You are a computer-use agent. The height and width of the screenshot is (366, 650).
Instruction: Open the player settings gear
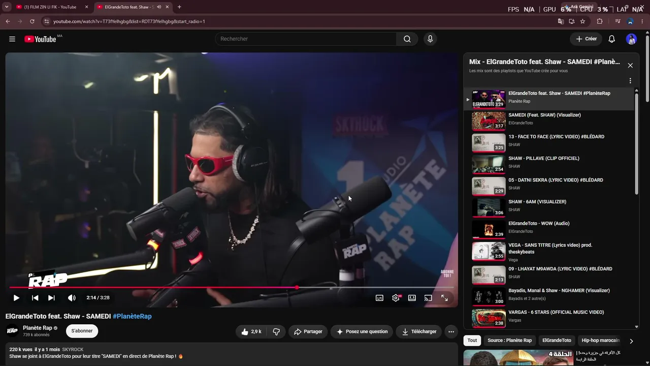point(396,298)
